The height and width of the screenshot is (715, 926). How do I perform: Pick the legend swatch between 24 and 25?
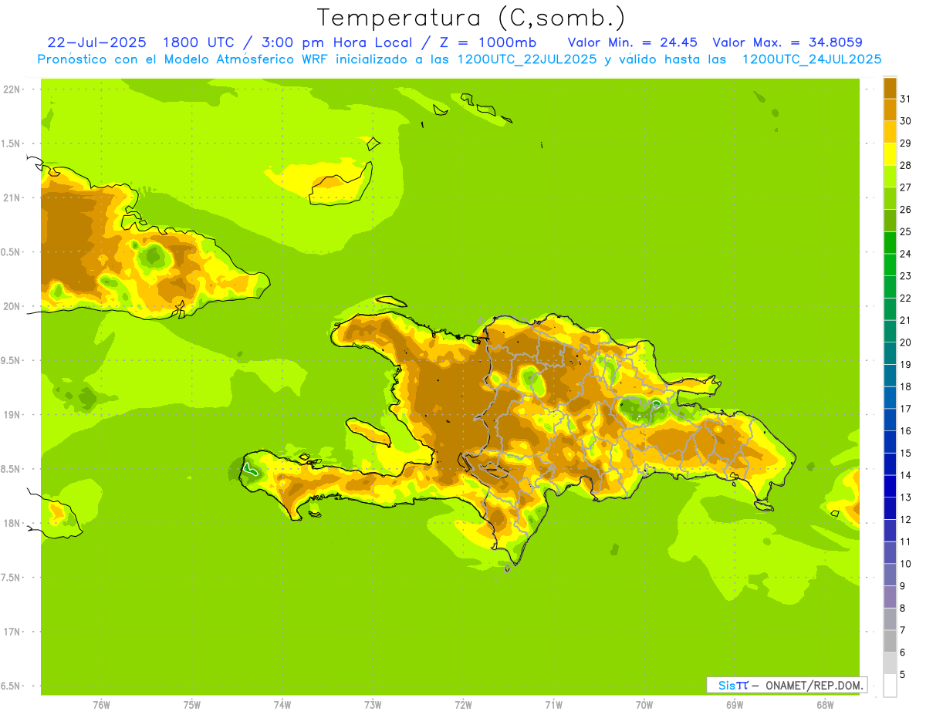pos(890,242)
